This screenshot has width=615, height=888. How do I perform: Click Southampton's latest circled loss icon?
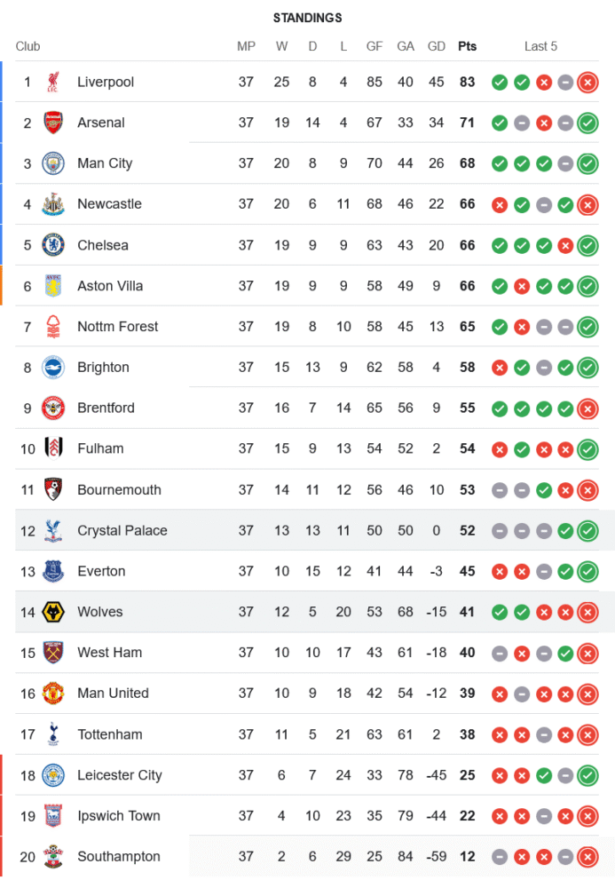[x=587, y=857]
